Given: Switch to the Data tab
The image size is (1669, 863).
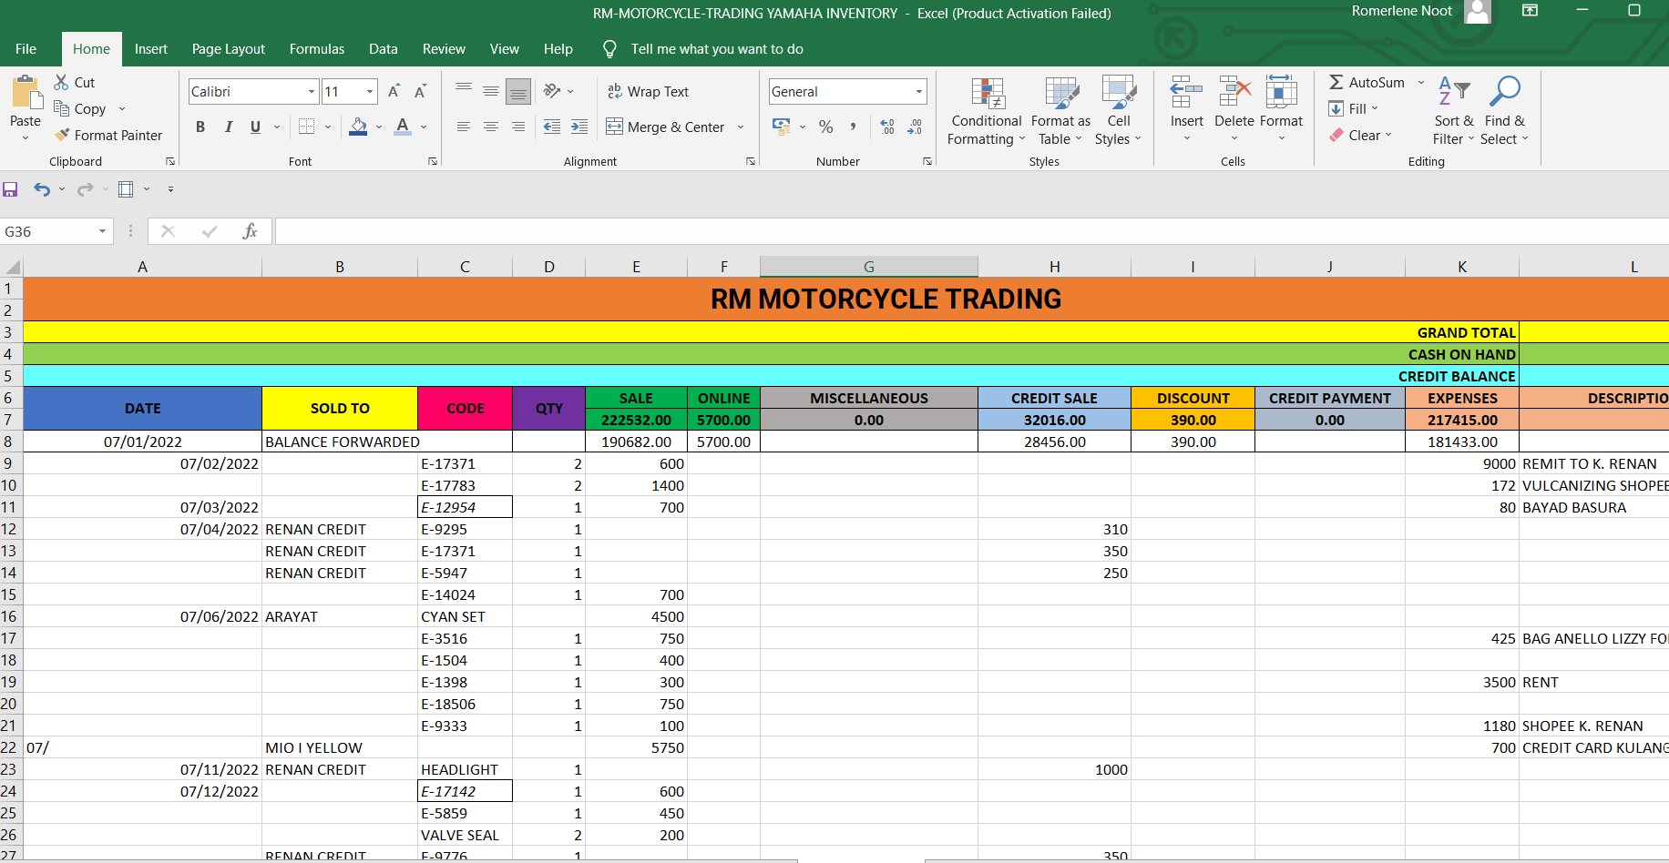Looking at the screenshot, I should coord(384,48).
